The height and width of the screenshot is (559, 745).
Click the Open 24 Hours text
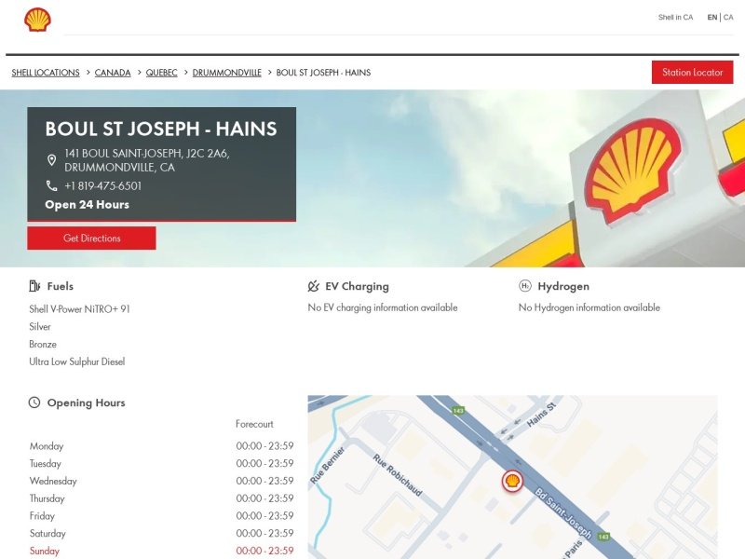(x=87, y=204)
